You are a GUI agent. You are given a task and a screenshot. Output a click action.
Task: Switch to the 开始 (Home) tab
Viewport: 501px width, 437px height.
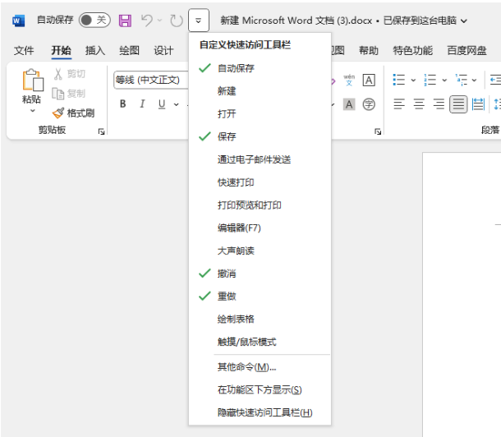[62, 50]
